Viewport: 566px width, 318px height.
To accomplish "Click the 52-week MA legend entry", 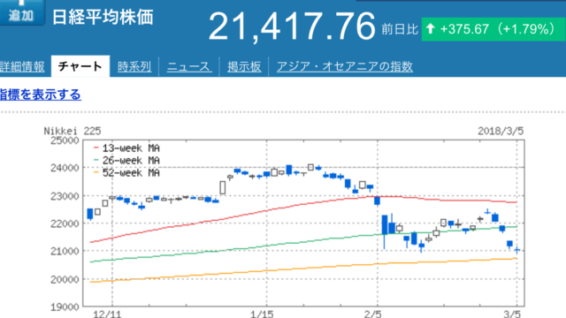I will (x=126, y=173).
